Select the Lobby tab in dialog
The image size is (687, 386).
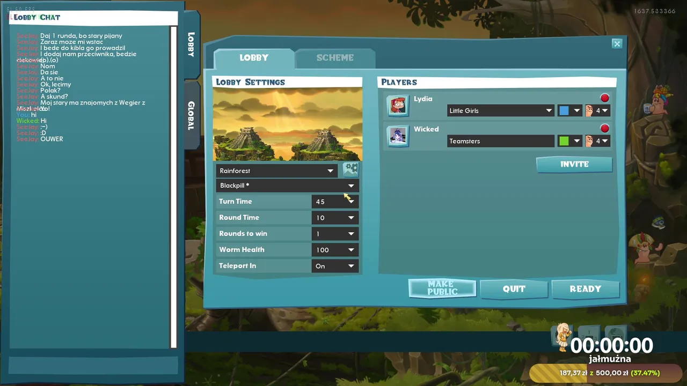[254, 58]
